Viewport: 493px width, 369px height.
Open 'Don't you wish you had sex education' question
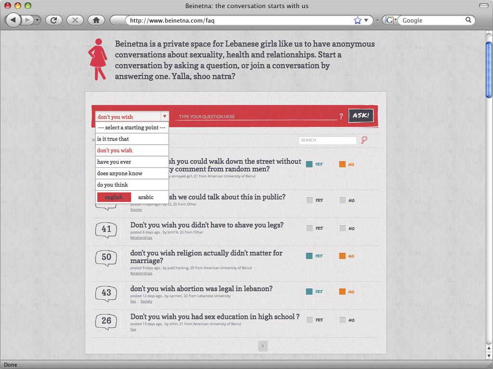tap(215, 317)
